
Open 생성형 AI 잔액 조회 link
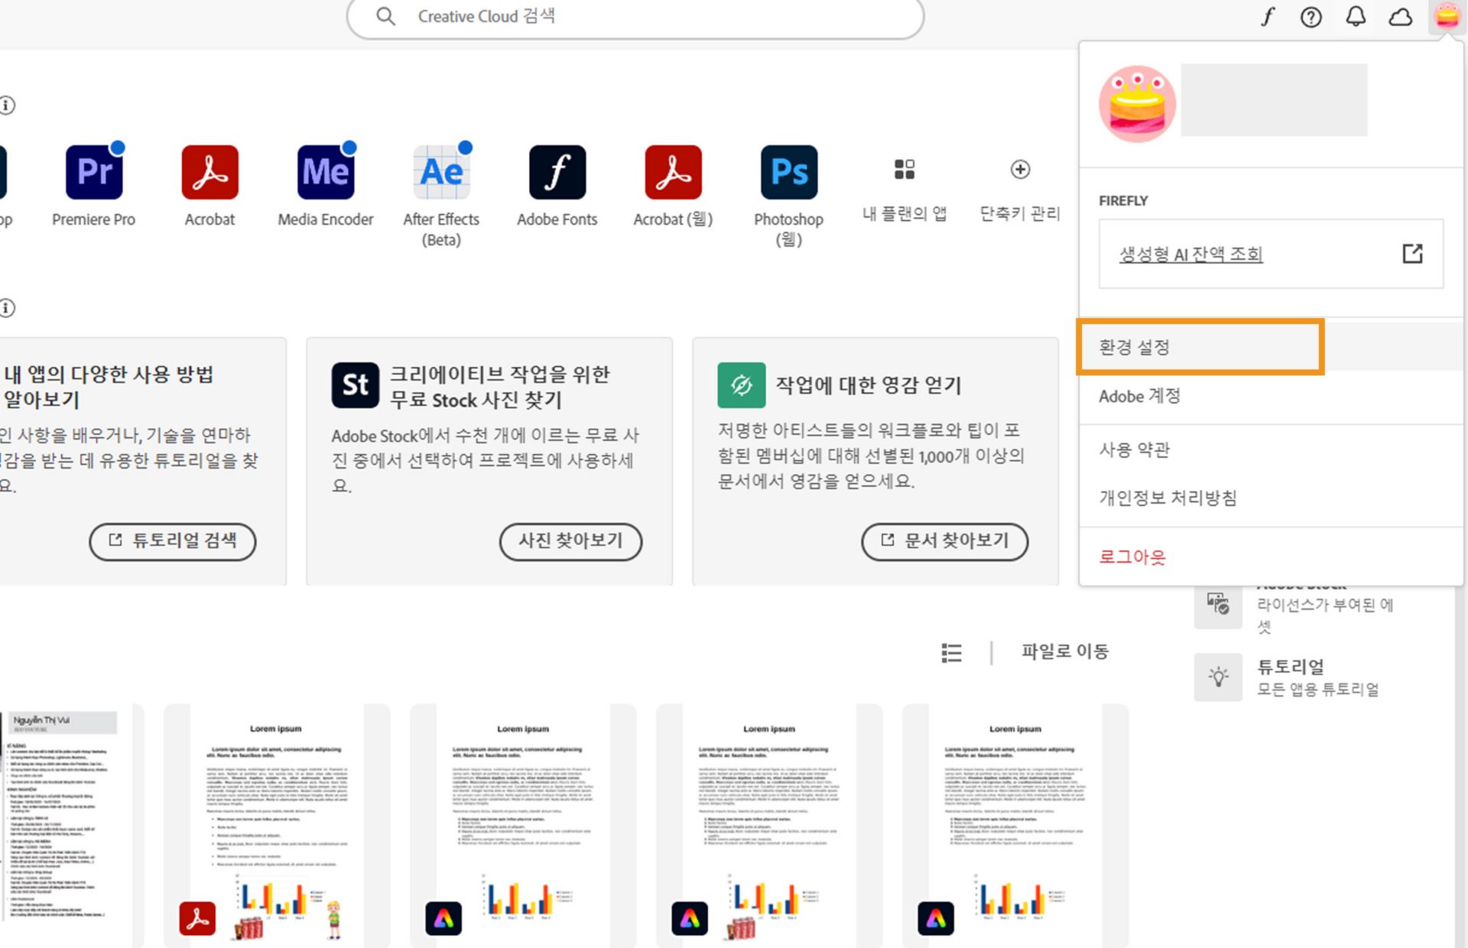[1190, 254]
